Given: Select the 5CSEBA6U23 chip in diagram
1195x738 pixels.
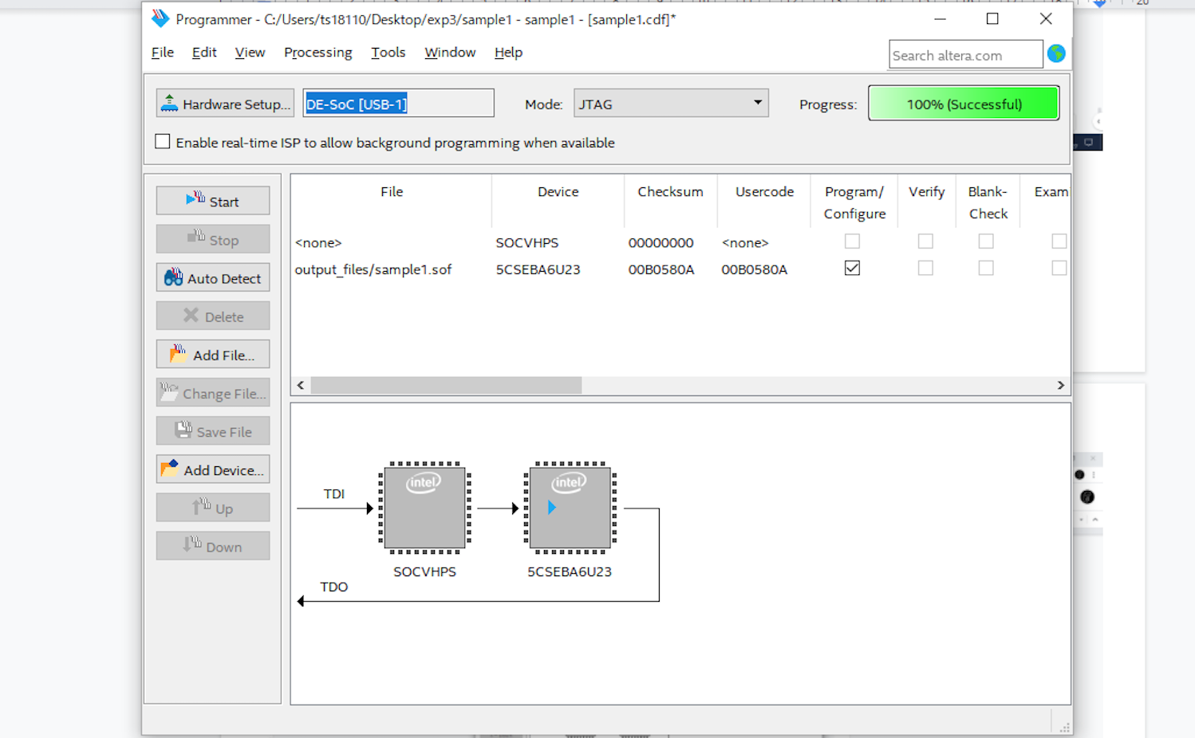Looking at the screenshot, I should 570,508.
